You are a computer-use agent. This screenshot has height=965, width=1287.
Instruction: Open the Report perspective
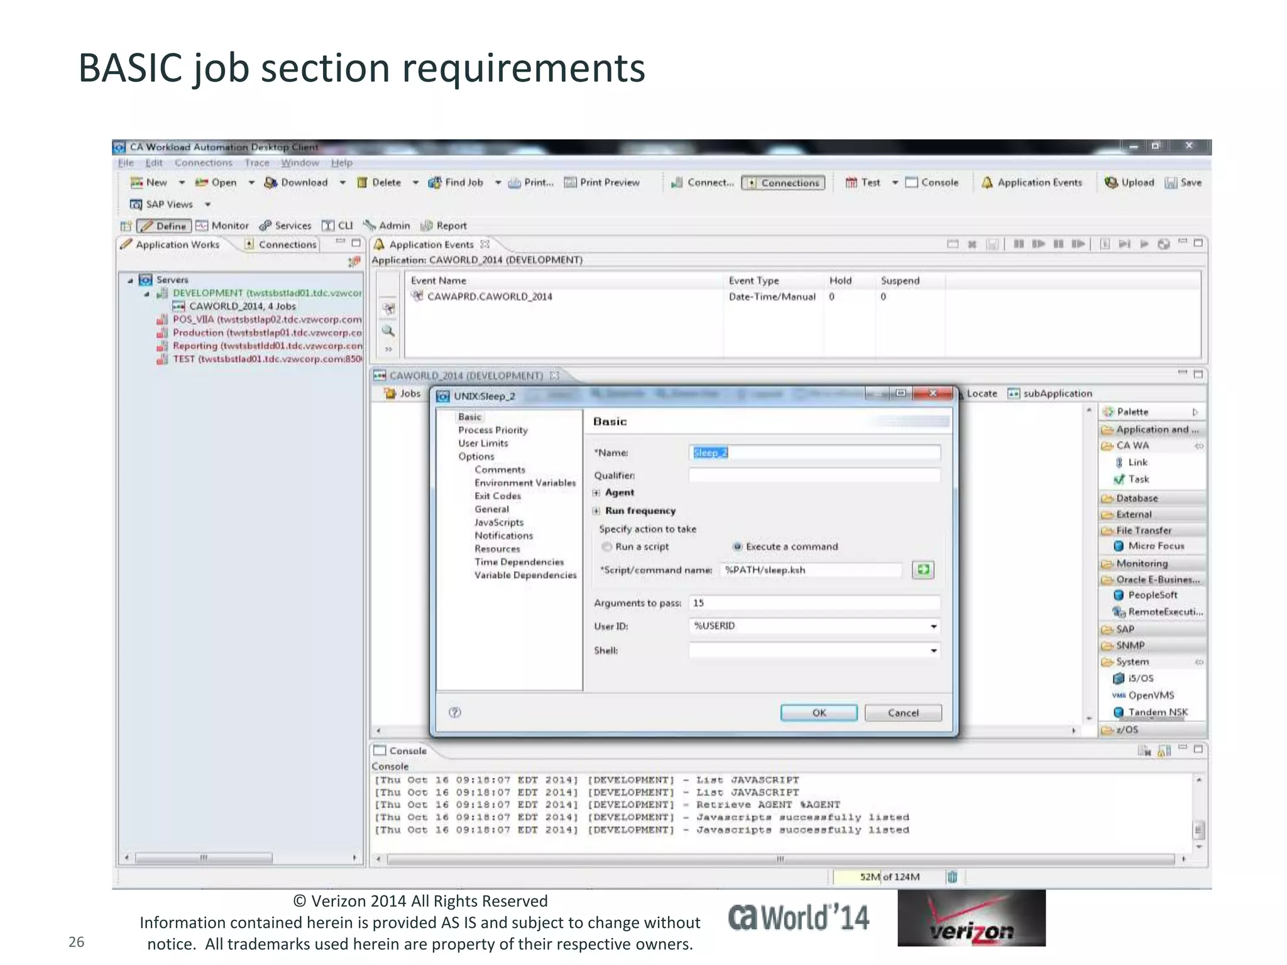pos(444,226)
